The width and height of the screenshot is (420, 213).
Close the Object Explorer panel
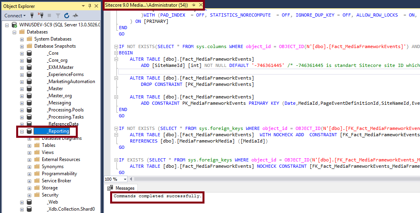[x=96, y=6]
